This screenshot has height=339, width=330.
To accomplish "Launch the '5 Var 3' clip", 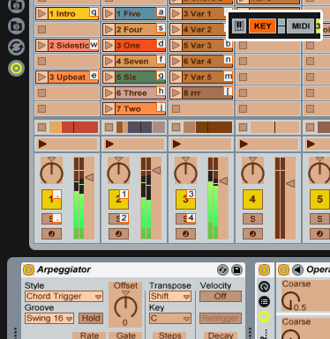I will [x=176, y=45].
